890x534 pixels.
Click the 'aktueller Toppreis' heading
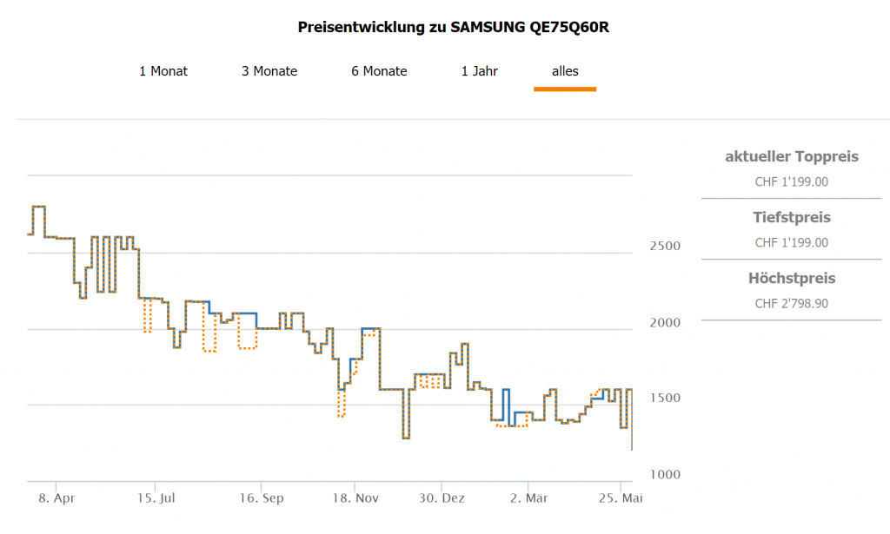coord(792,157)
